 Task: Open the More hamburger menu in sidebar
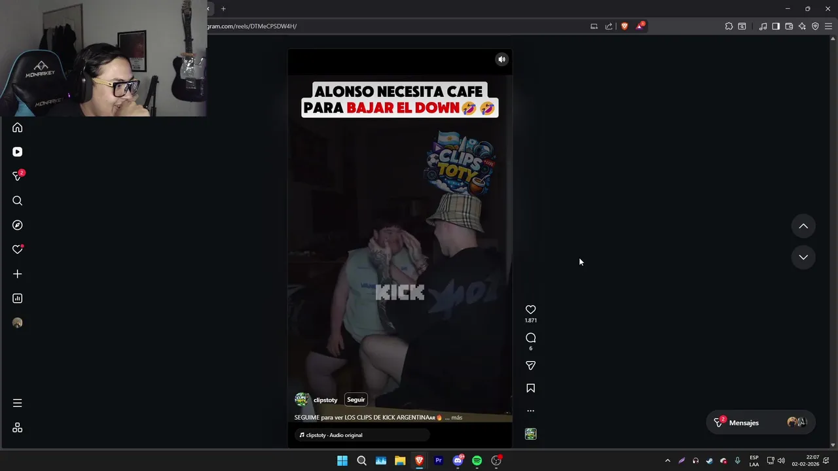[18, 403]
